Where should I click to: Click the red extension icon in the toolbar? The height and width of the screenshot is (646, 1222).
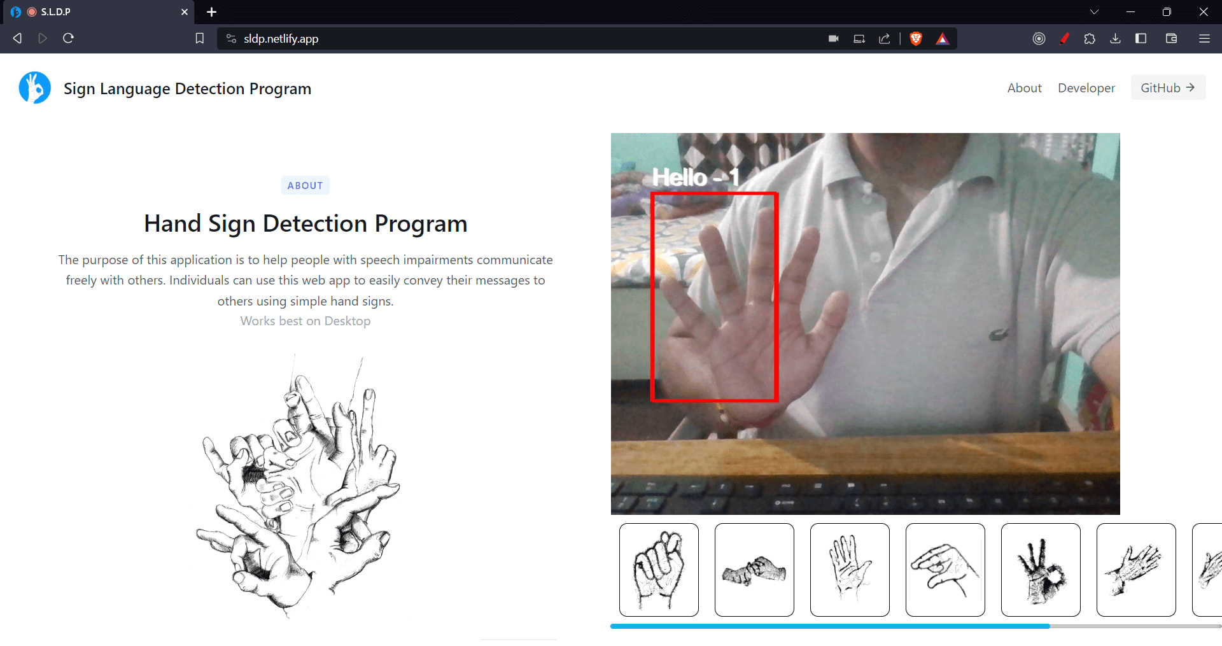1064,39
